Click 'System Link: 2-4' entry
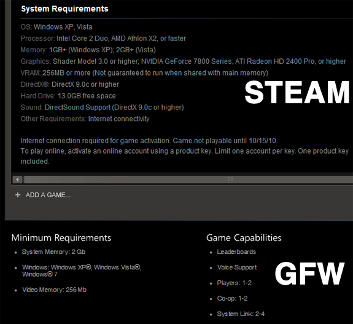The image size is (353, 324). [x=241, y=314]
